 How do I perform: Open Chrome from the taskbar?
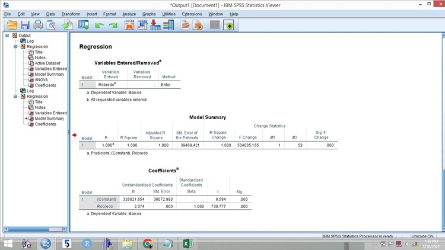pyautogui.click(x=148, y=243)
